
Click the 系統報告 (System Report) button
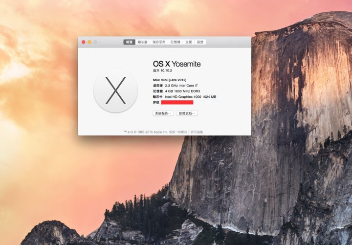click(x=163, y=113)
